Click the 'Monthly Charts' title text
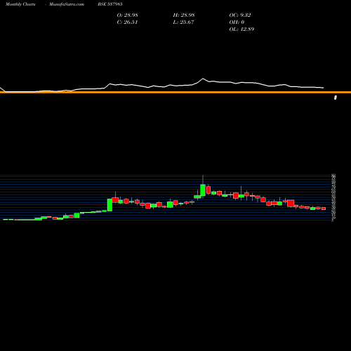The height and width of the screenshot is (351, 351). [20, 4]
